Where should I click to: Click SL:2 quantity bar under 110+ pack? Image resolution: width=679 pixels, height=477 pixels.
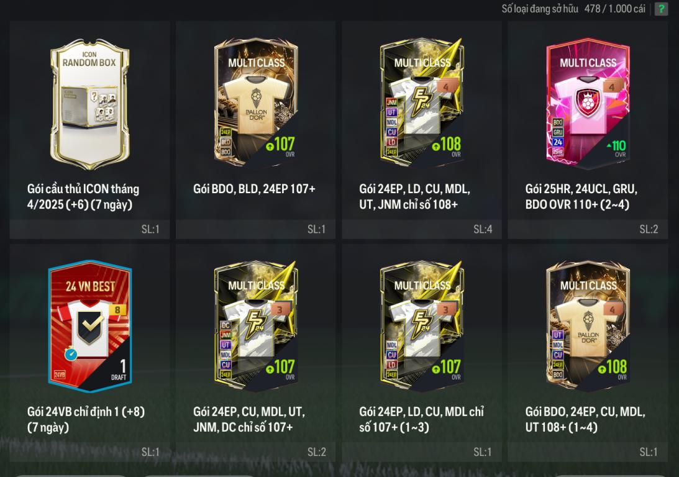pos(588,229)
